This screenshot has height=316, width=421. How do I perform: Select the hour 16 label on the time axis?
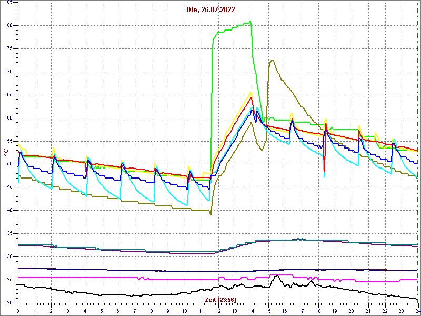point(284,311)
